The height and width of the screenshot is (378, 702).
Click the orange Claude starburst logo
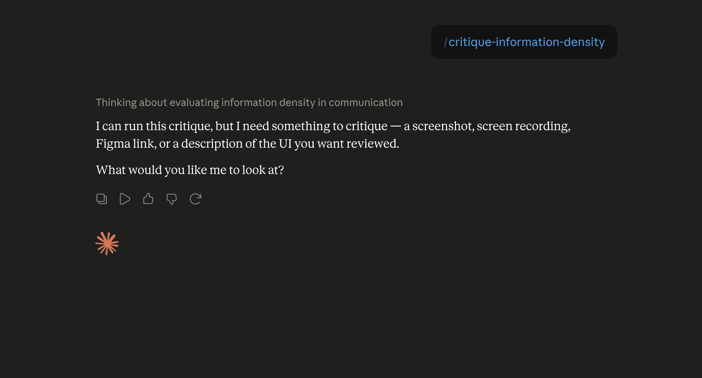click(107, 243)
